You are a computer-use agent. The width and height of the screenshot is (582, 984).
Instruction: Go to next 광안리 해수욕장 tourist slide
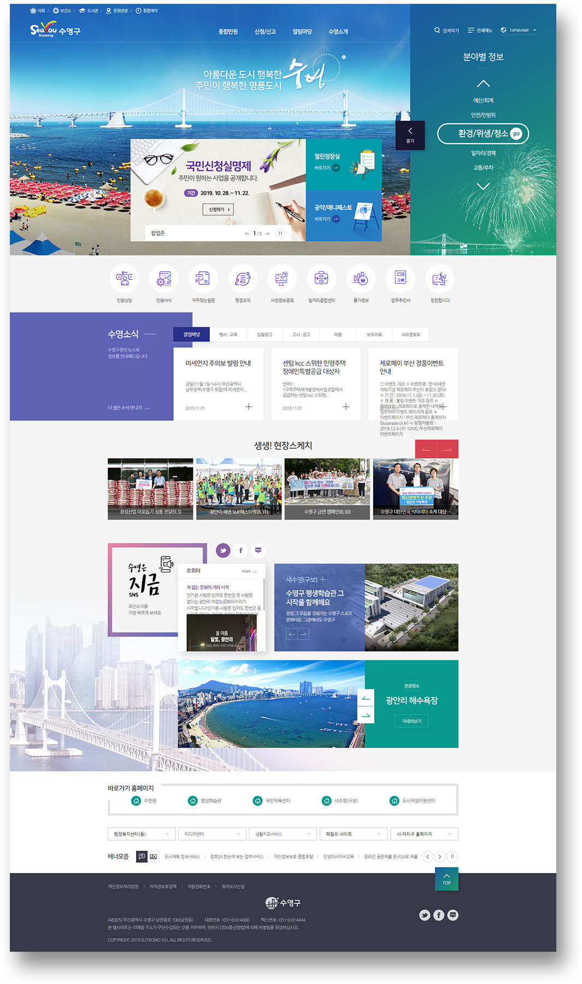pos(366,715)
